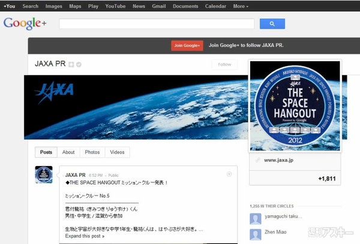Open Play in the top bar
Image resolution: width=360 pixels, height=244 pixels.
click(x=93, y=6)
